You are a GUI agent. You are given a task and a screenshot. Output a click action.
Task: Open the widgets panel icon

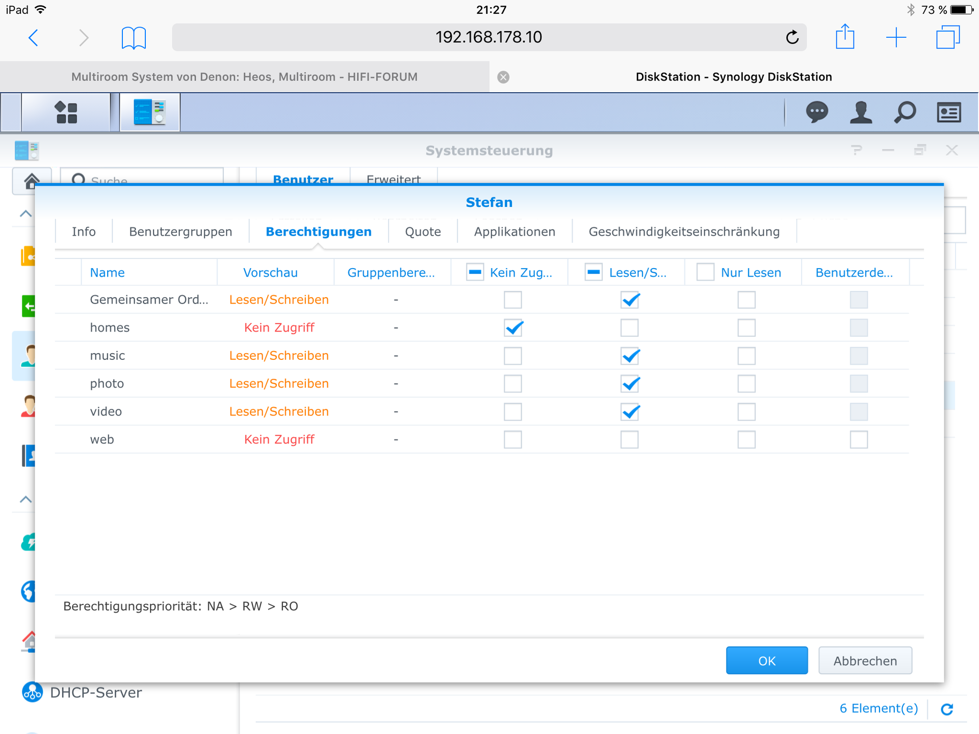point(948,113)
